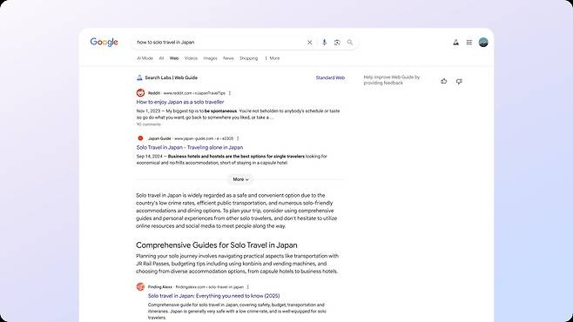This screenshot has height=322, width=573.
Task: Click the Reddit result comments count
Action: (148, 124)
